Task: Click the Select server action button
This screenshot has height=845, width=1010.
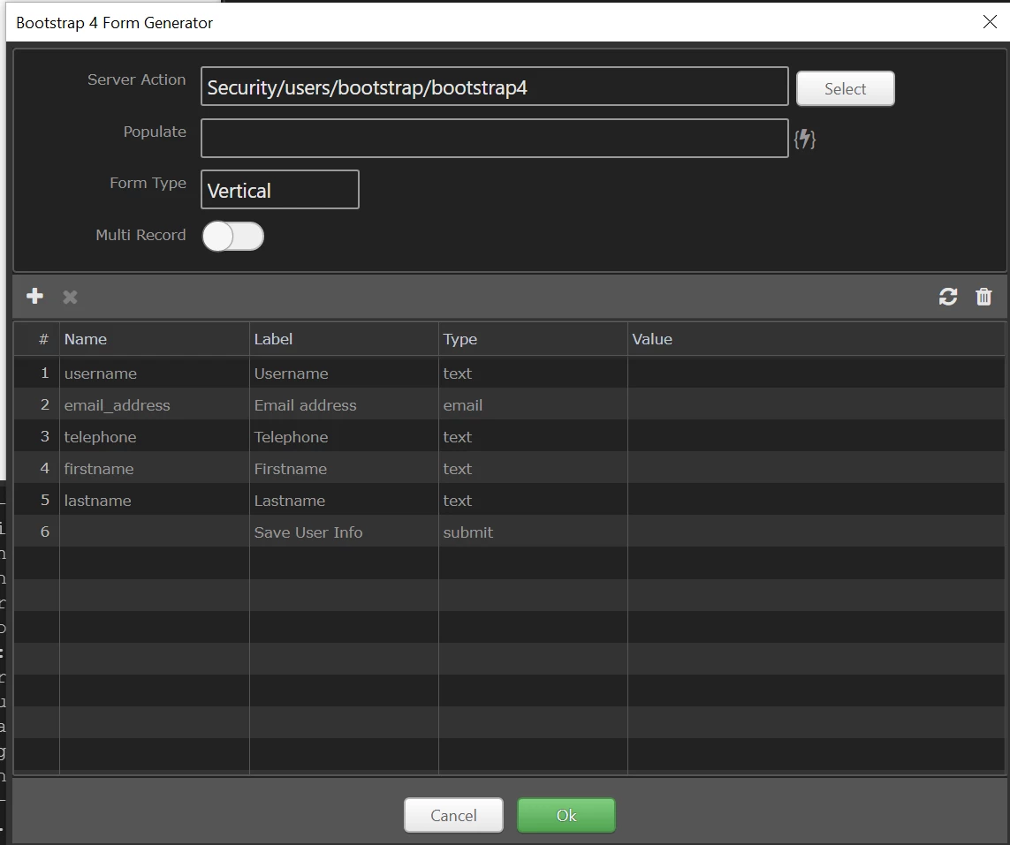Action: coord(845,88)
